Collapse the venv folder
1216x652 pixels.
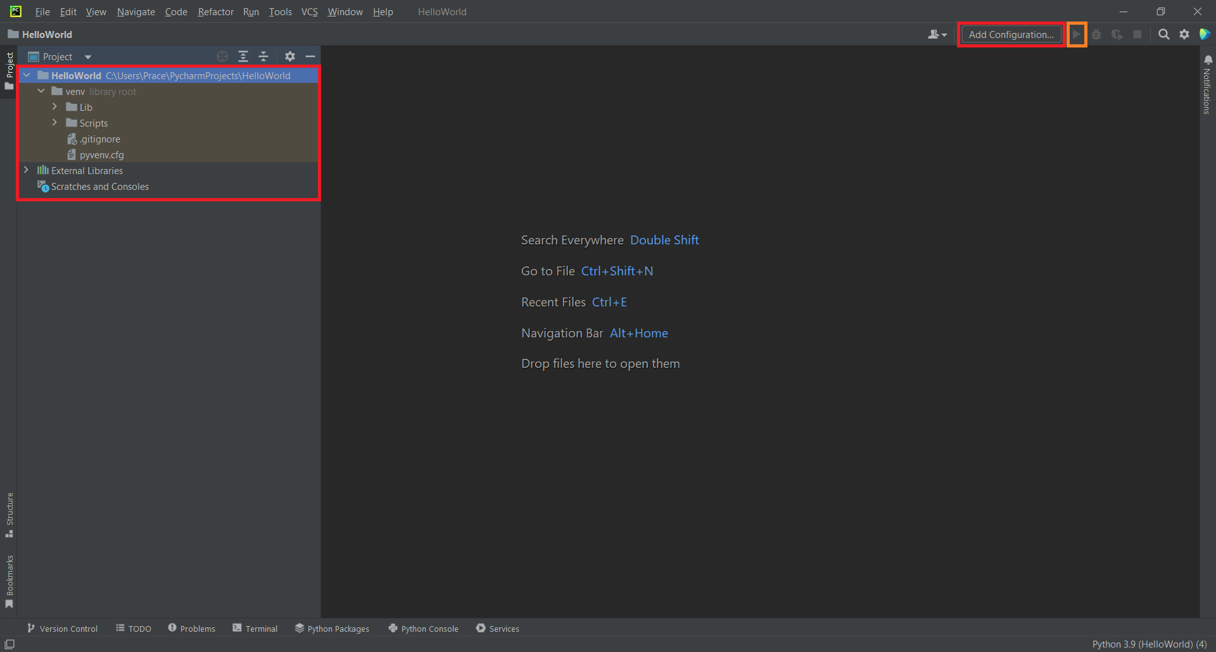41,91
